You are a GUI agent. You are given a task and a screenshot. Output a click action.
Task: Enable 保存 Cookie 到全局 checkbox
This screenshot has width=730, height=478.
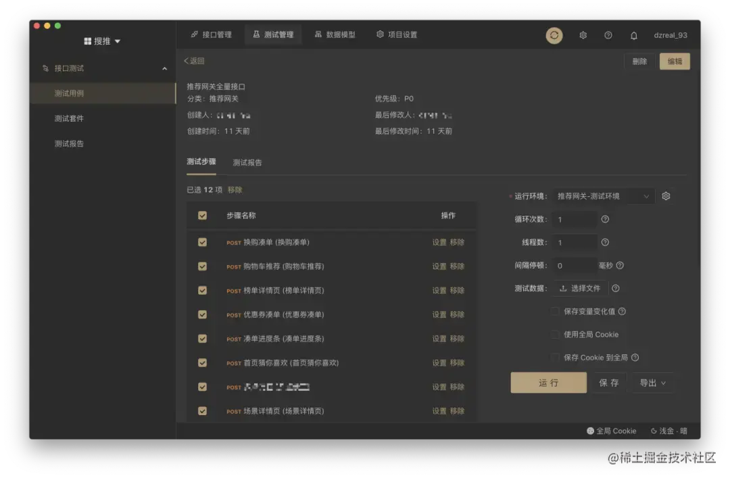tap(554, 358)
